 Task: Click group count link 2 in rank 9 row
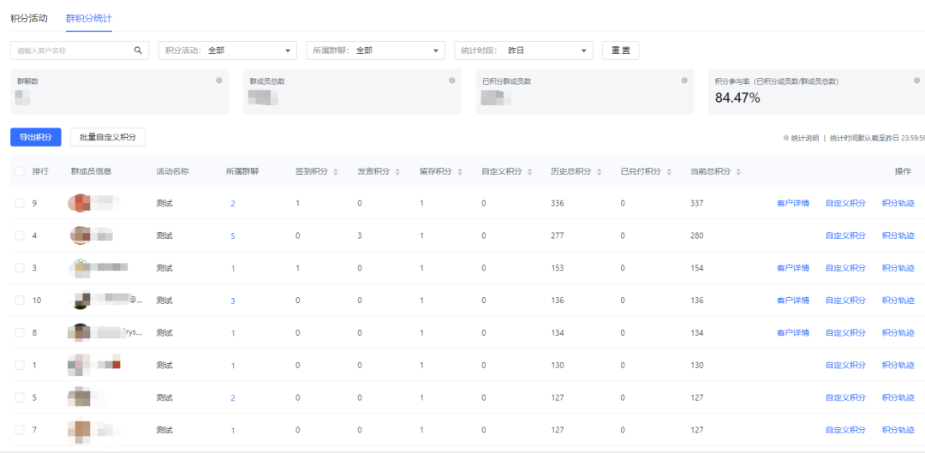(x=233, y=204)
